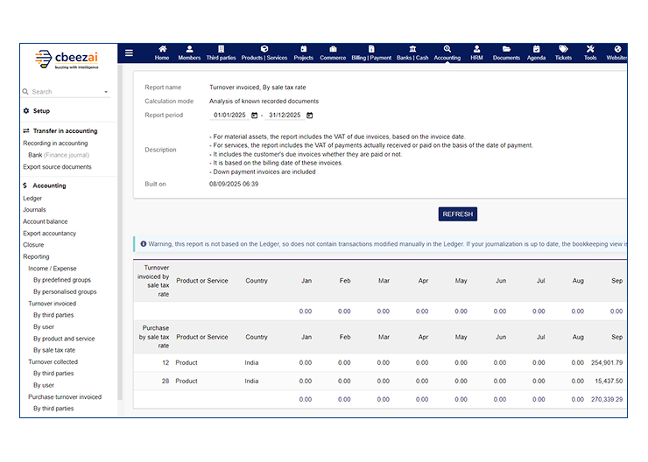Open Setup in the left sidebar
The height and width of the screenshot is (462, 648).
click(x=41, y=111)
